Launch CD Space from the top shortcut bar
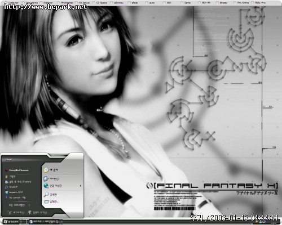282x225 pixels. (100, 3)
